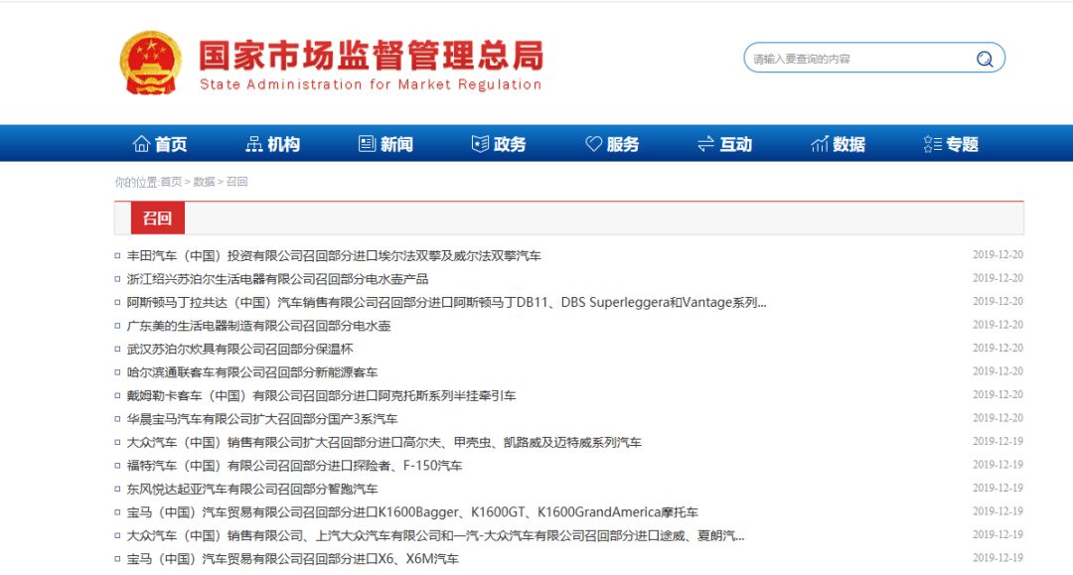
Task: Click the list icon beside 专题
Action: tap(932, 144)
